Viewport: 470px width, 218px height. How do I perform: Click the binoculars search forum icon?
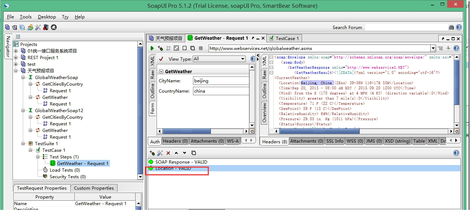452,27
